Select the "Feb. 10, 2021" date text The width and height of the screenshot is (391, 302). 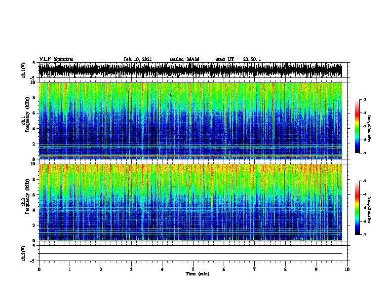tap(138, 59)
